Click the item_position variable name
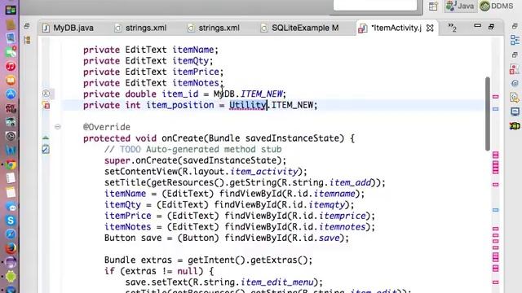 pyautogui.click(x=180, y=105)
